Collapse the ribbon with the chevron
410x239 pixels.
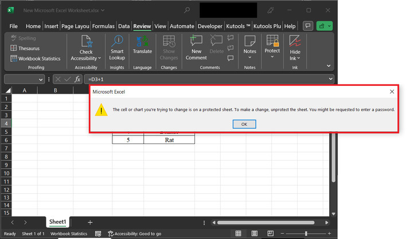pos(329,66)
